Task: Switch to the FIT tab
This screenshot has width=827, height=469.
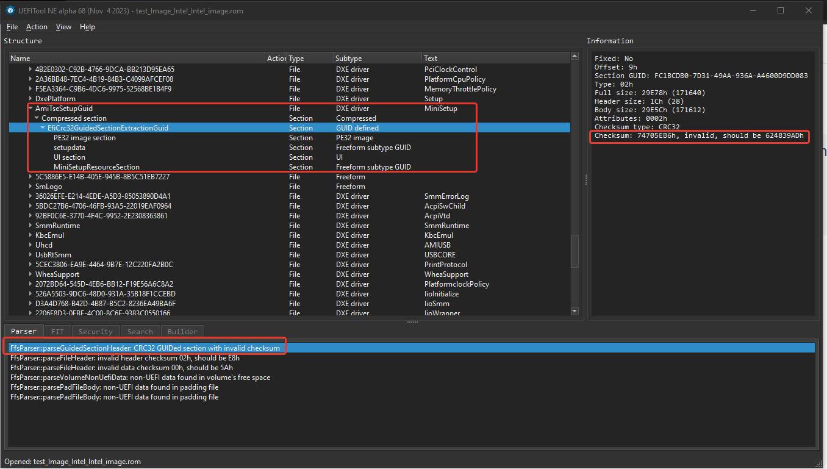Action: click(57, 332)
